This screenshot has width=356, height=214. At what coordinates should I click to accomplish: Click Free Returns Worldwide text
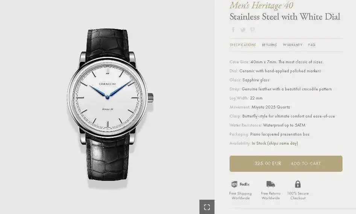tap(271, 196)
